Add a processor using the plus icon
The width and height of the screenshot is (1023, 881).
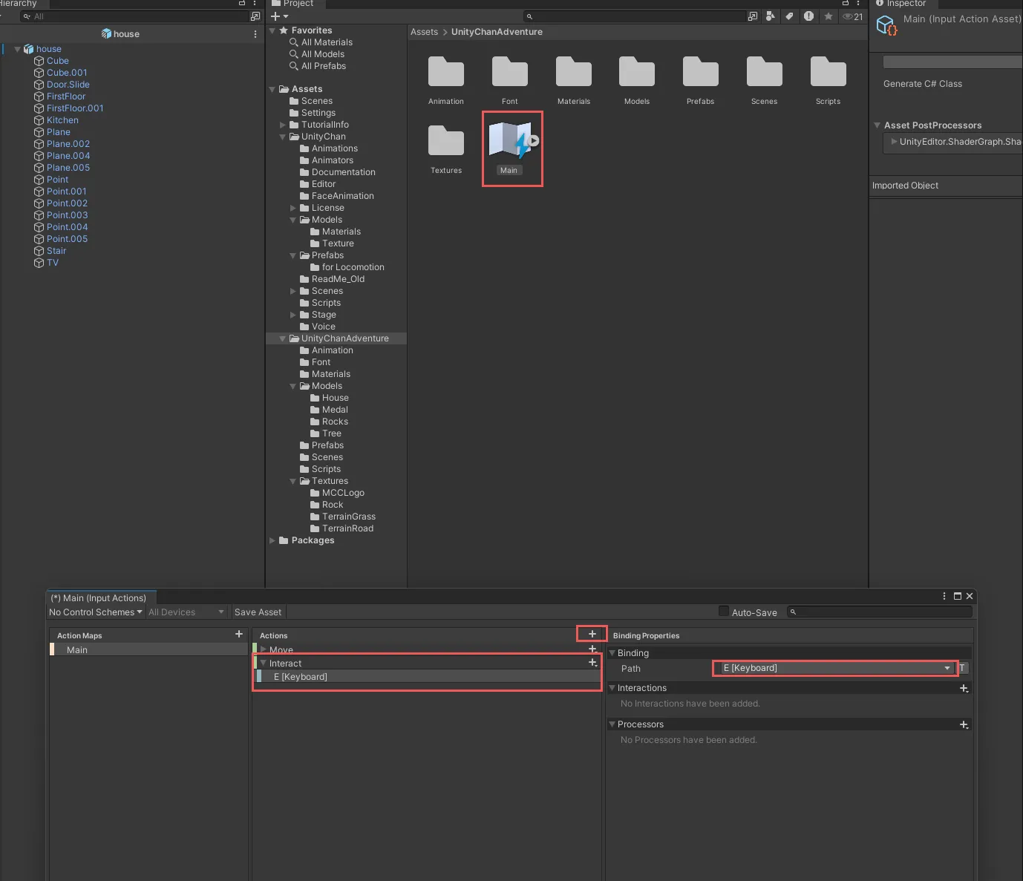point(964,725)
